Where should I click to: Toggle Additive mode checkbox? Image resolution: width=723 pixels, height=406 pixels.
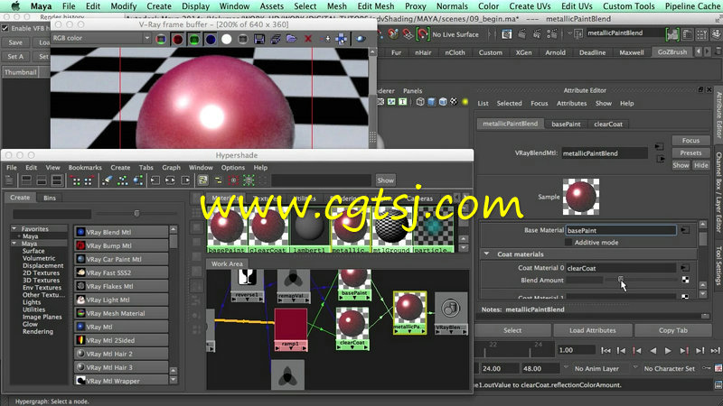pos(568,243)
